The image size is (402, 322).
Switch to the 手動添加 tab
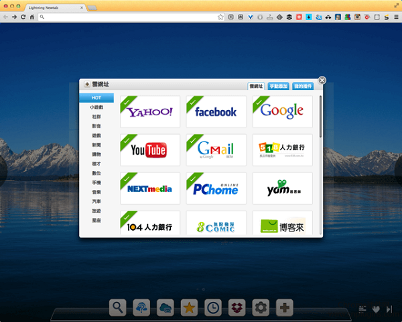coord(279,87)
